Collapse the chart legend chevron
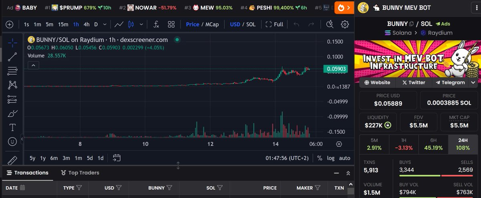481x198 pixels. click(33, 65)
